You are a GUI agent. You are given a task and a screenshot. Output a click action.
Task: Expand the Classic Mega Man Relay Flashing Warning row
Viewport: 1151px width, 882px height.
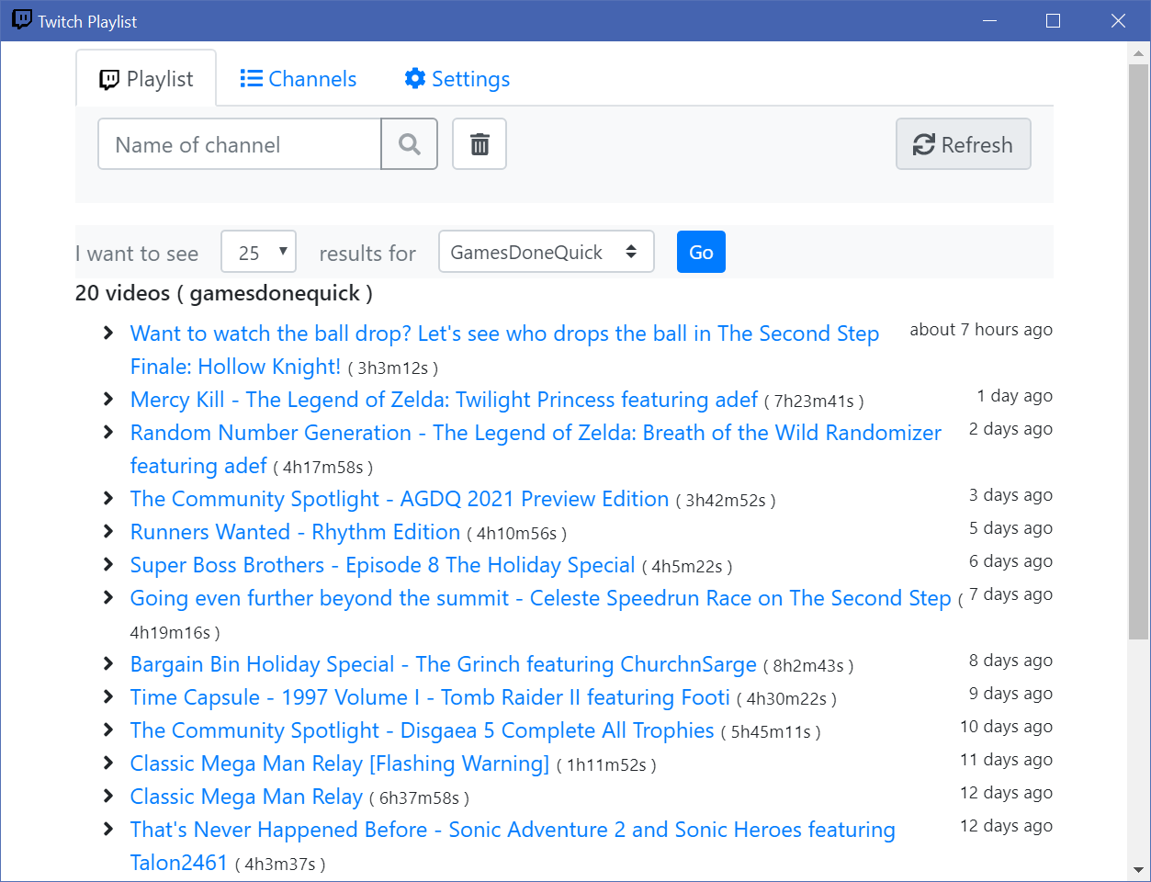coord(108,763)
